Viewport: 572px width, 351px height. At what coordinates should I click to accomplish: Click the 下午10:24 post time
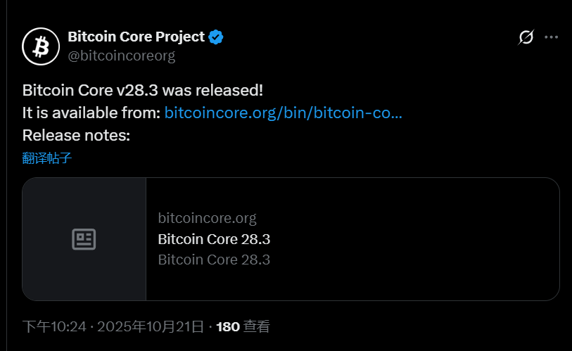coord(54,326)
